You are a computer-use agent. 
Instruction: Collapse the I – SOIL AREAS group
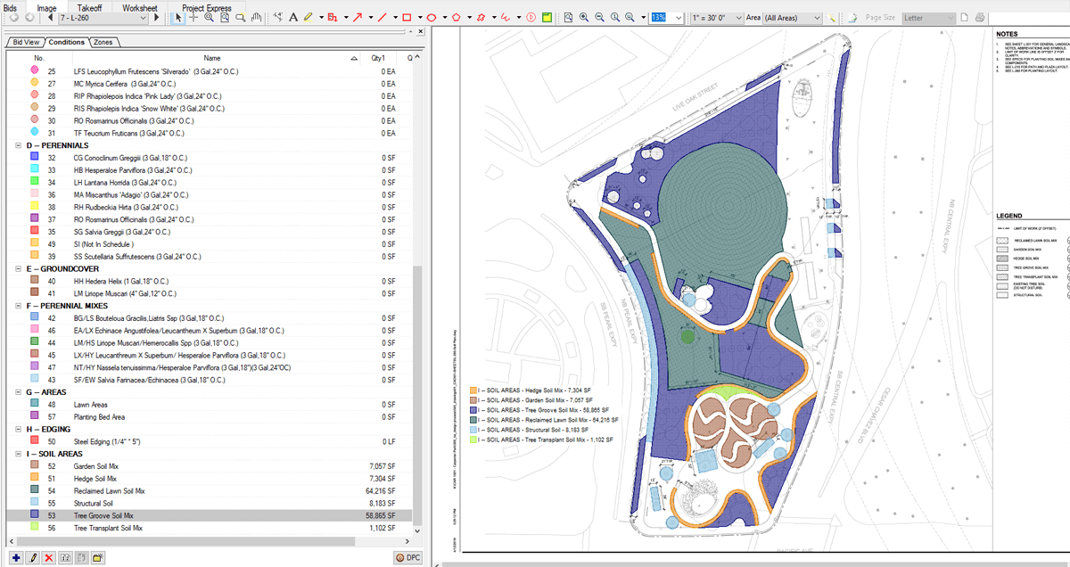coord(19,454)
